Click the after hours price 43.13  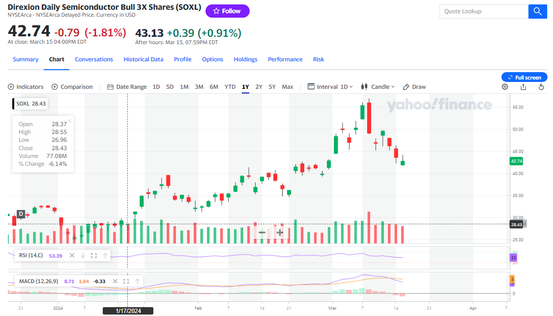[149, 33]
